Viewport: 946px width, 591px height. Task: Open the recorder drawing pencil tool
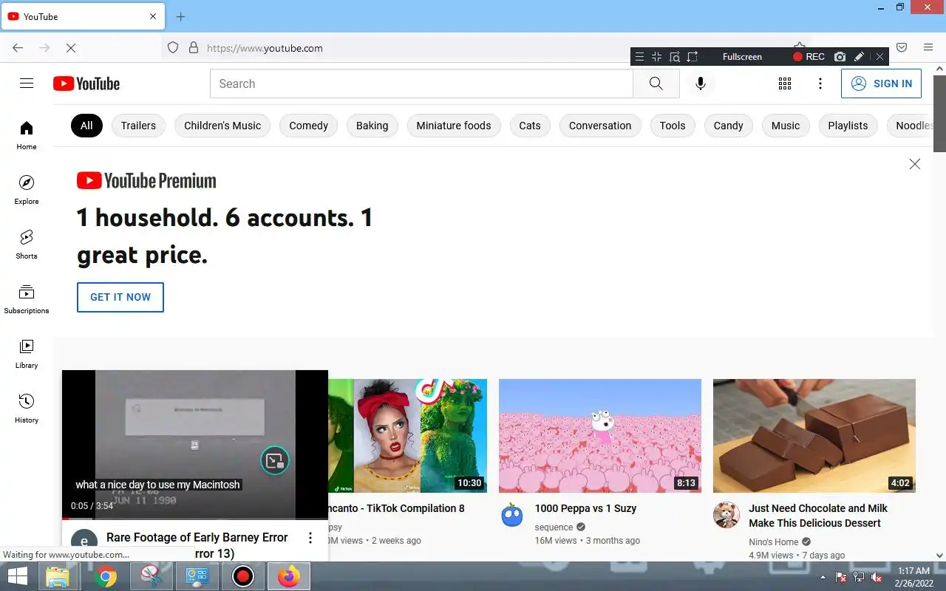(859, 57)
